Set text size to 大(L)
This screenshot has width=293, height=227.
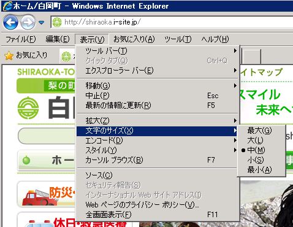click(262, 140)
